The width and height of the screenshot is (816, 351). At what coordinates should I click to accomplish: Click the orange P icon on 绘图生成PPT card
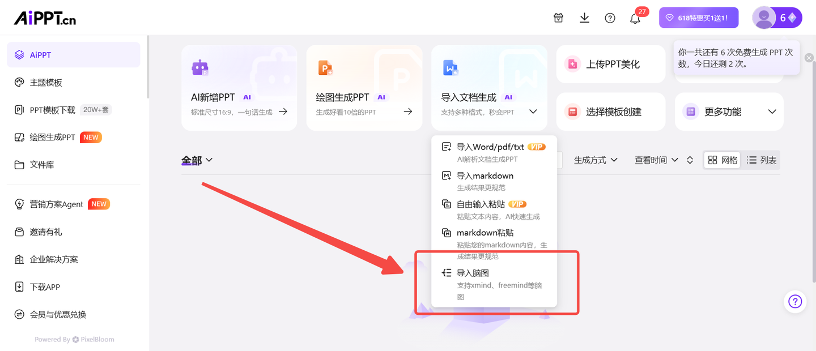[325, 68]
